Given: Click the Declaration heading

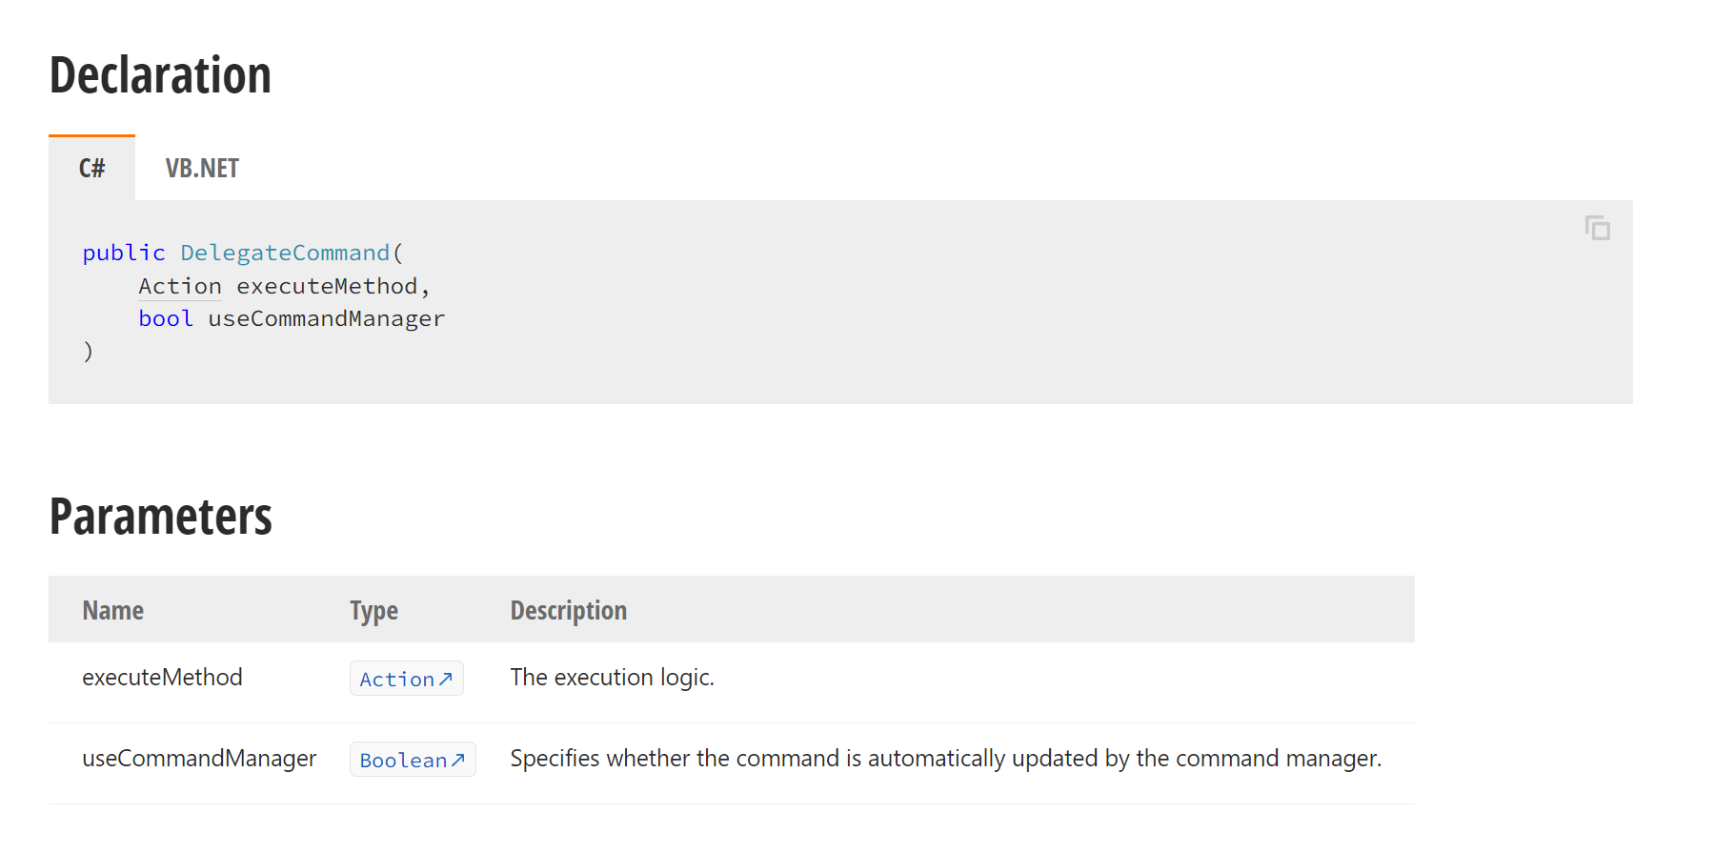Looking at the screenshot, I should pyautogui.click(x=160, y=75).
